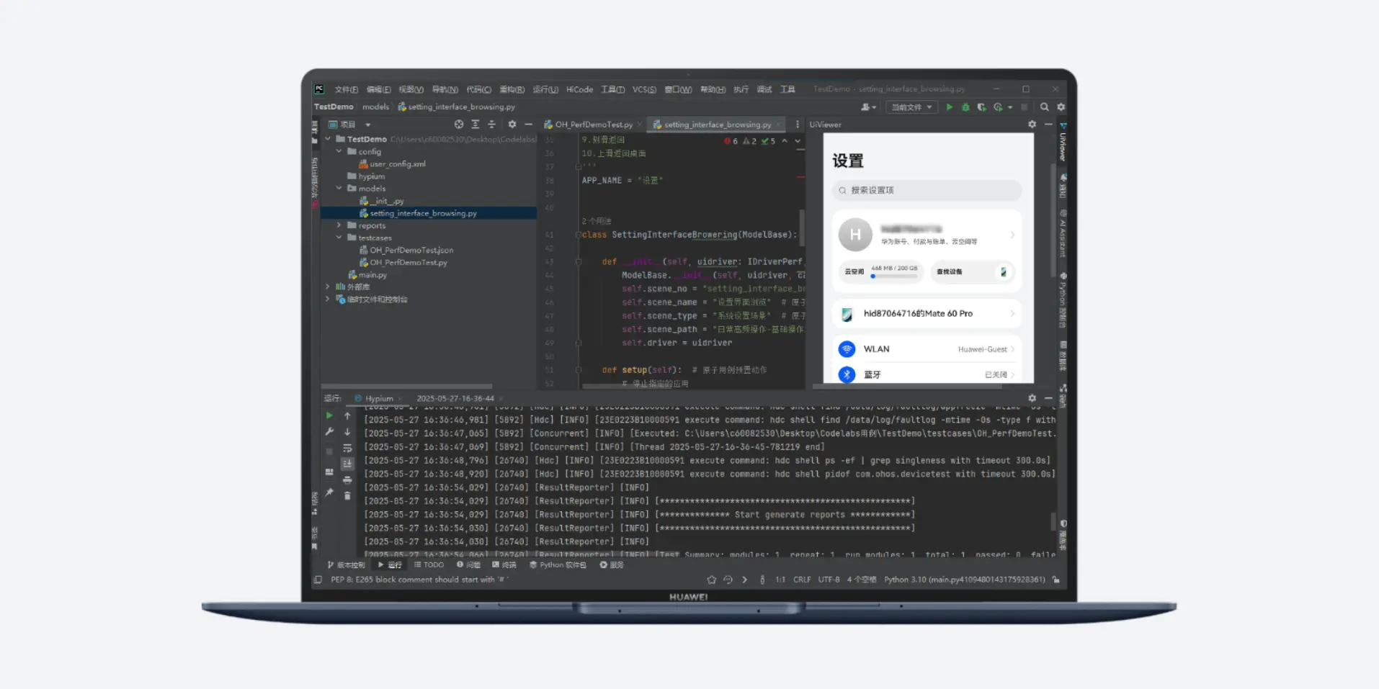Image resolution: width=1379 pixels, height=689 pixels.
Task: Click the wrench icon in Run panel
Action: 329,432
